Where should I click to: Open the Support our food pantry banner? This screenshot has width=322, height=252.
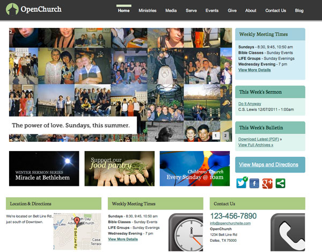(120, 169)
